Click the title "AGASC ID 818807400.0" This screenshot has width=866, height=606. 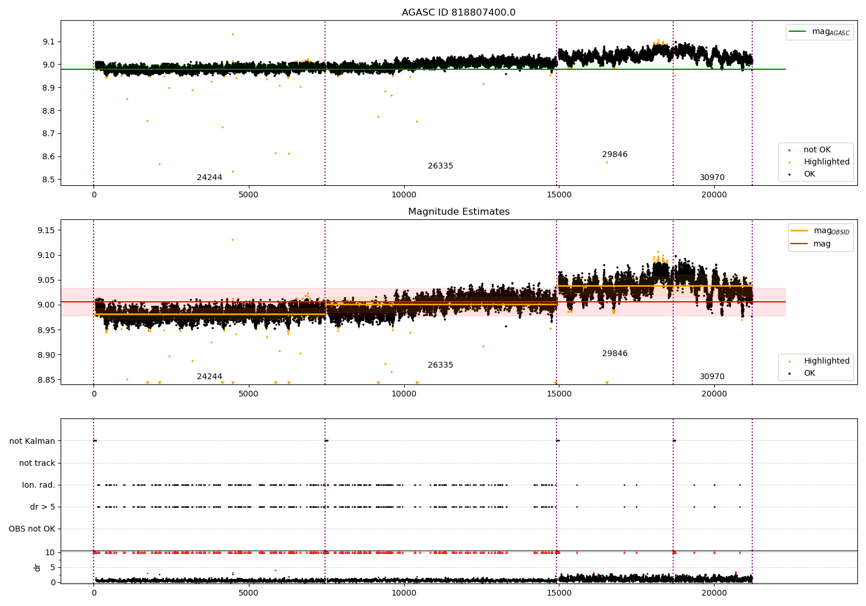click(458, 13)
